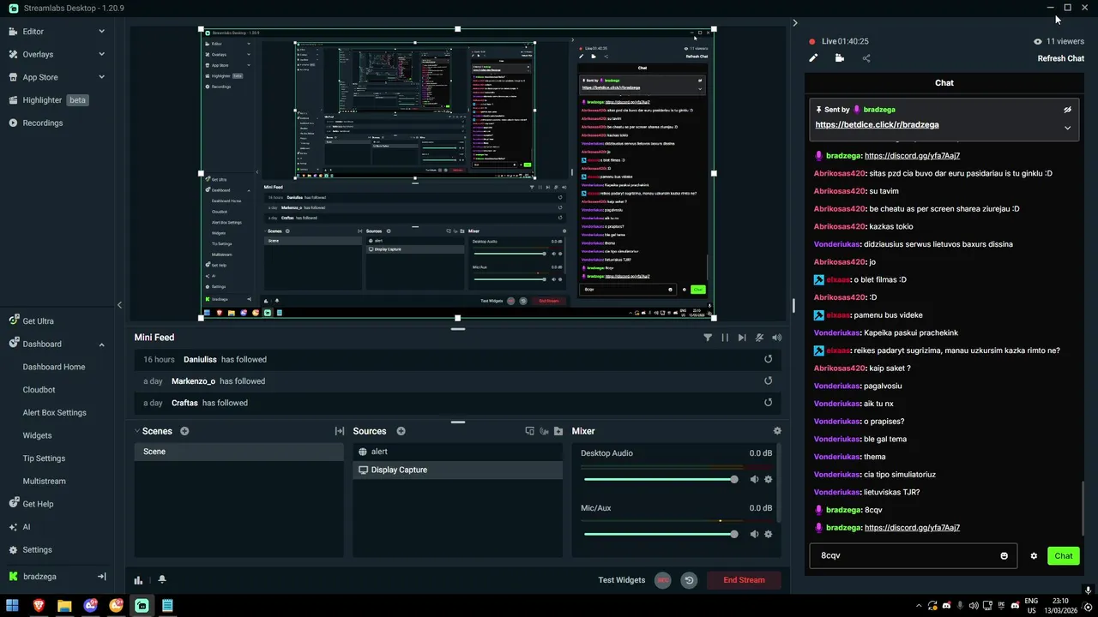
Task: Refresh the chat
Action: point(1061,58)
